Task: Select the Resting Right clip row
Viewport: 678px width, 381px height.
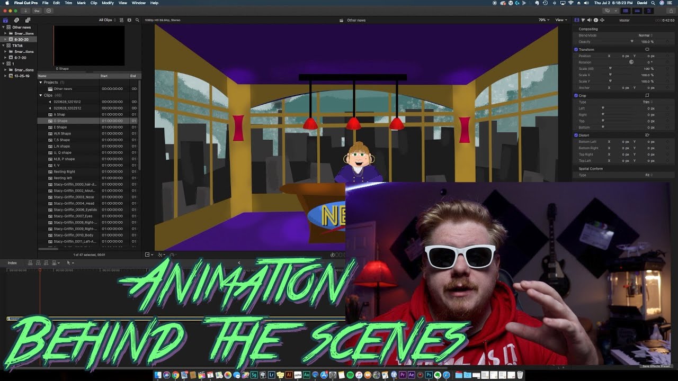Action: 88,171
